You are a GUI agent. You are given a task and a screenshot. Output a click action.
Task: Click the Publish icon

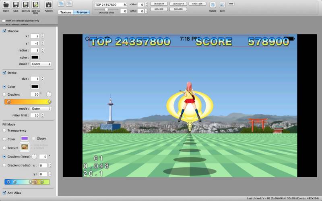point(49,5)
